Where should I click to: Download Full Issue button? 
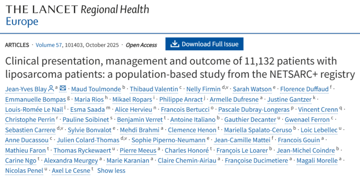coord(204,44)
